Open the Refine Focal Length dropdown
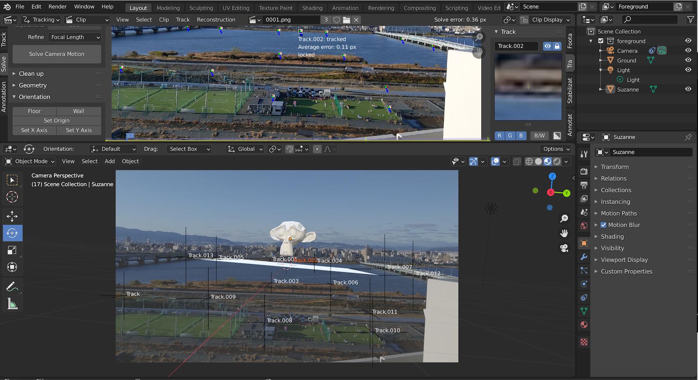698x380 pixels. tap(75, 37)
